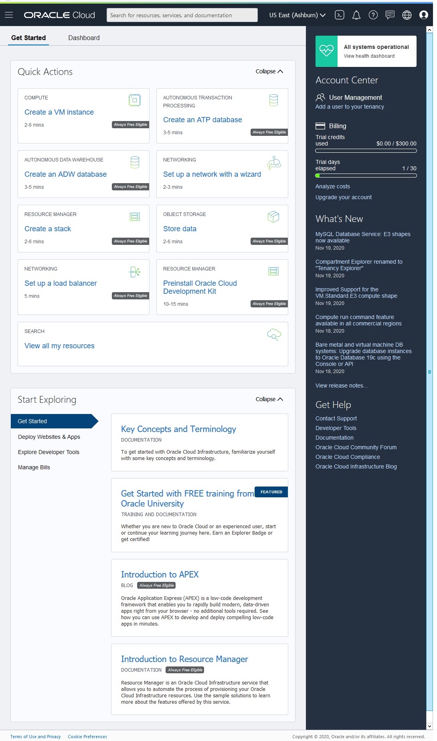
Task: Open View health dashboard link
Action: [369, 56]
